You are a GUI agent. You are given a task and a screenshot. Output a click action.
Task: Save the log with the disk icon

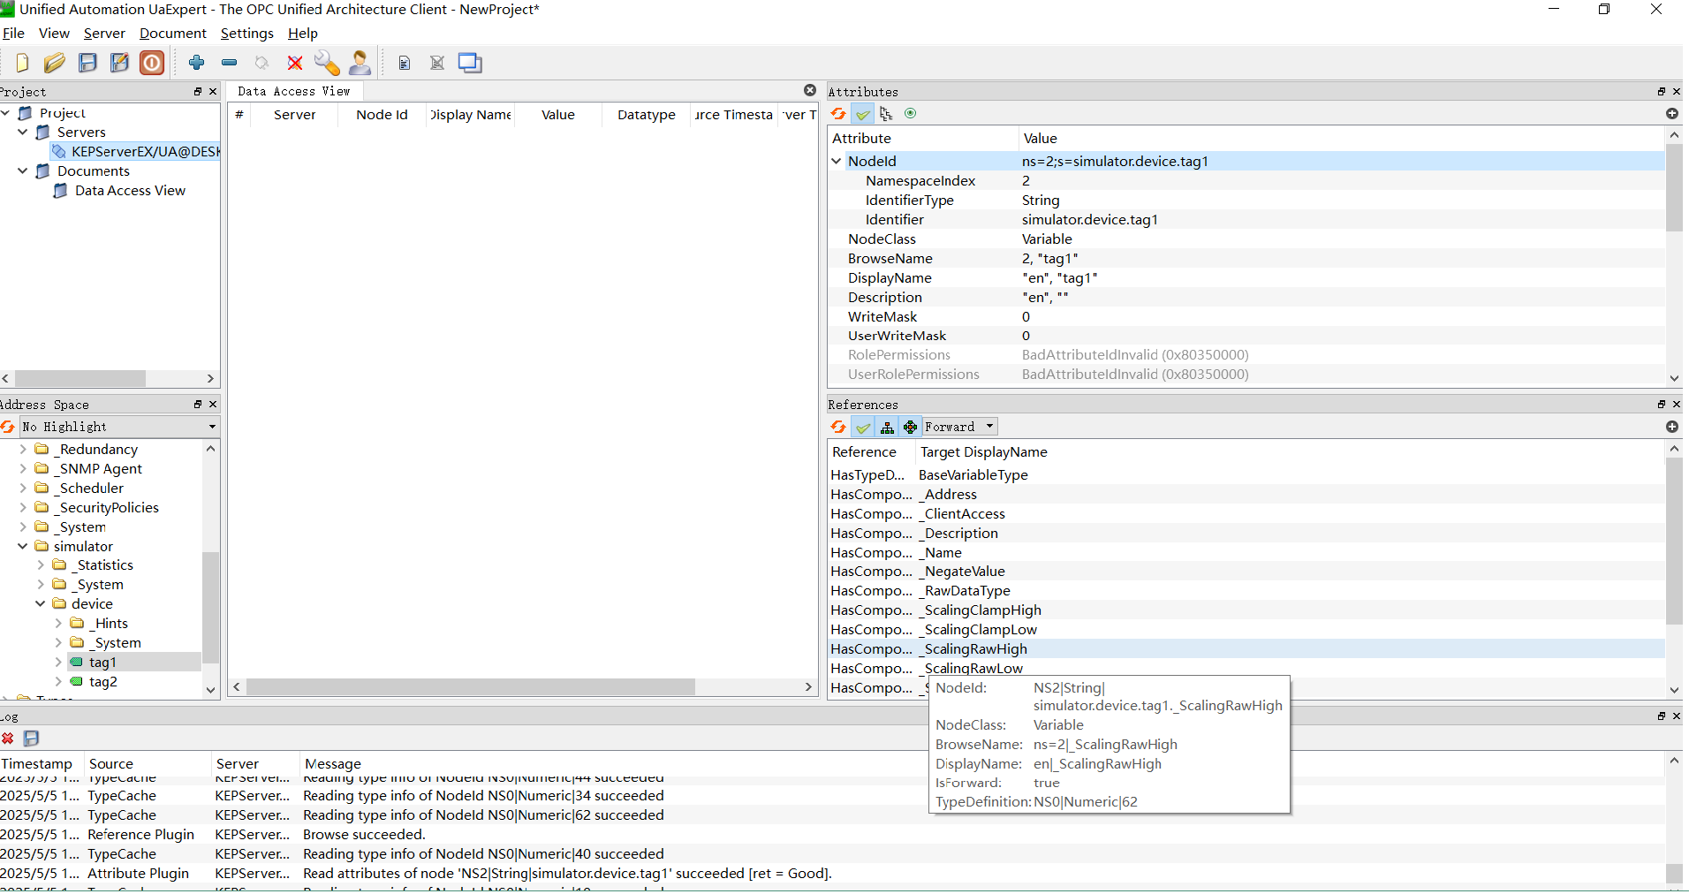tap(31, 739)
